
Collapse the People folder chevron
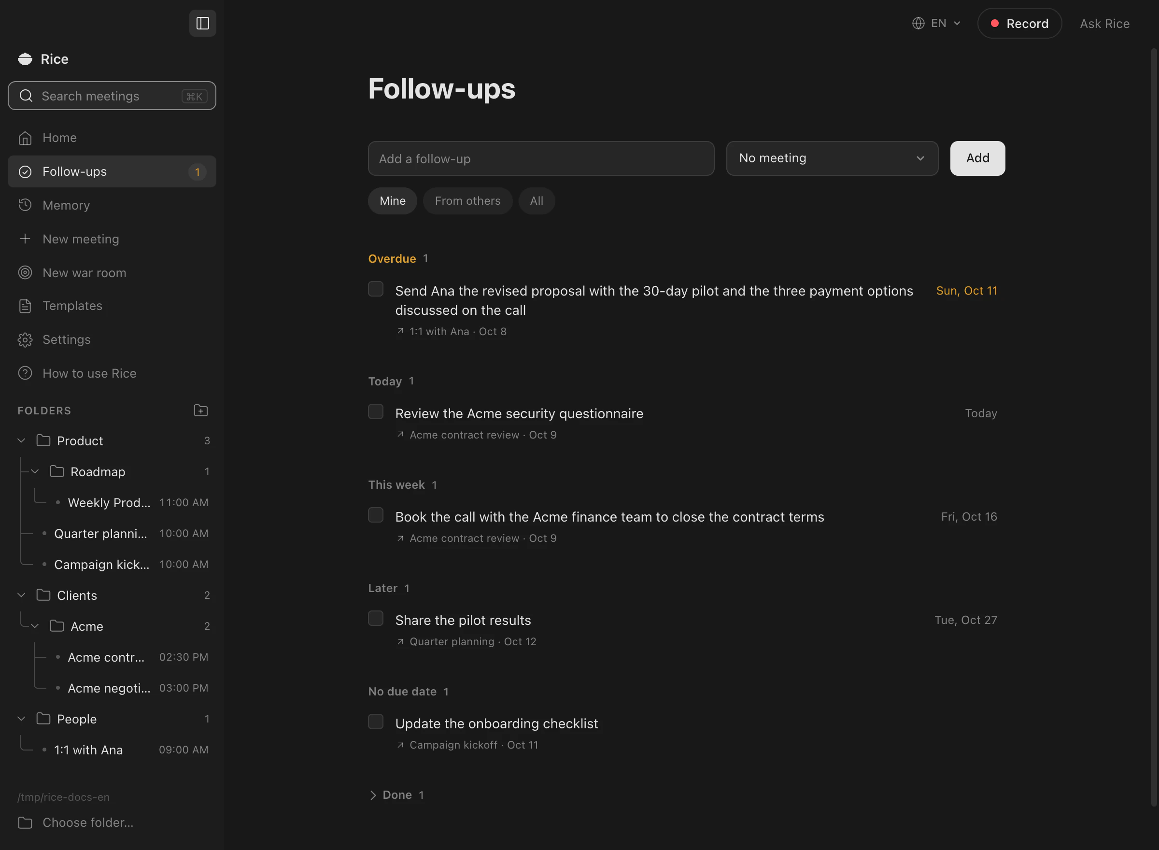[x=22, y=718]
